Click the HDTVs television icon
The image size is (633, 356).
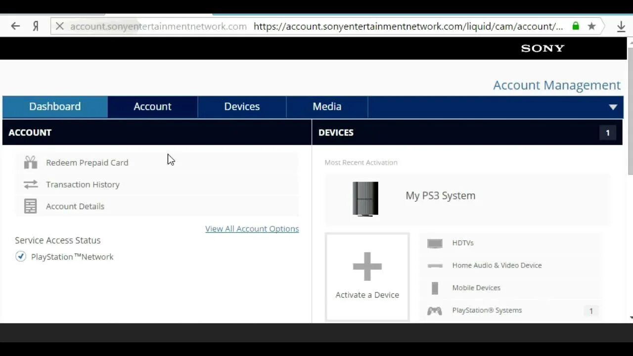click(x=435, y=243)
